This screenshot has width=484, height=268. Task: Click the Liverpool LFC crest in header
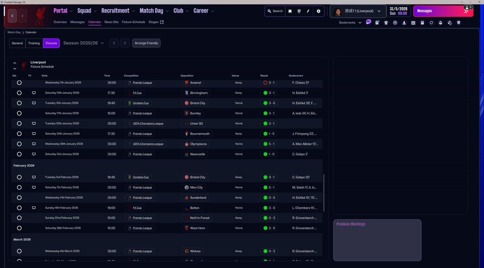pos(40,16)
